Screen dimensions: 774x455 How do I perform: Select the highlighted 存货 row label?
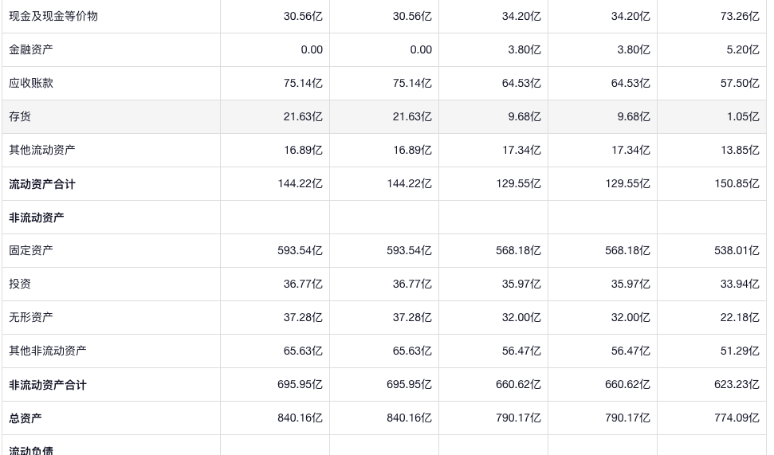point(20,116)
